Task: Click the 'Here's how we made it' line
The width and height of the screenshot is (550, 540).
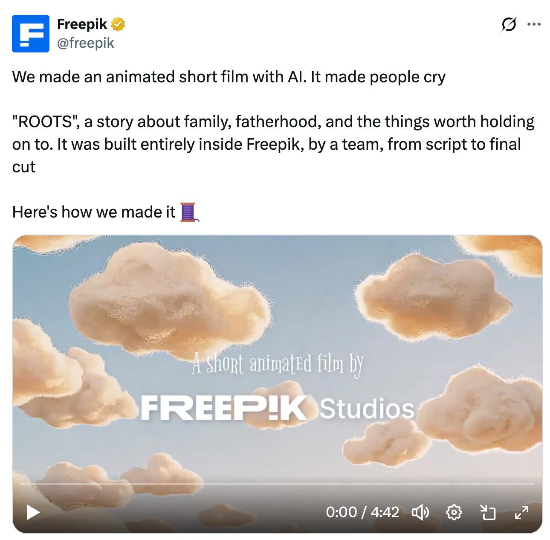Action: (94, 212)
